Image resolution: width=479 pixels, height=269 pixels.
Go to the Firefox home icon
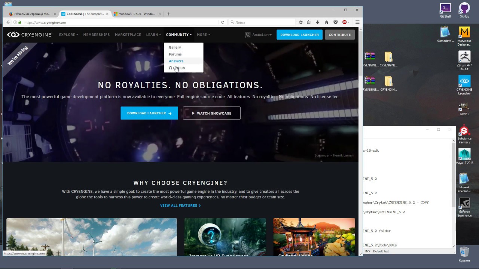(x=326, y=22)
